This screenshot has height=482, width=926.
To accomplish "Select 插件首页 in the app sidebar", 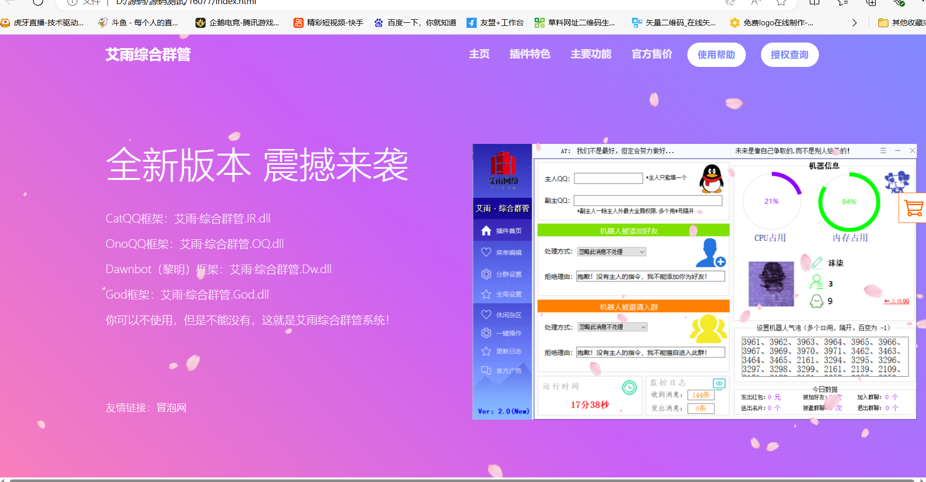I will click(502, 231).
